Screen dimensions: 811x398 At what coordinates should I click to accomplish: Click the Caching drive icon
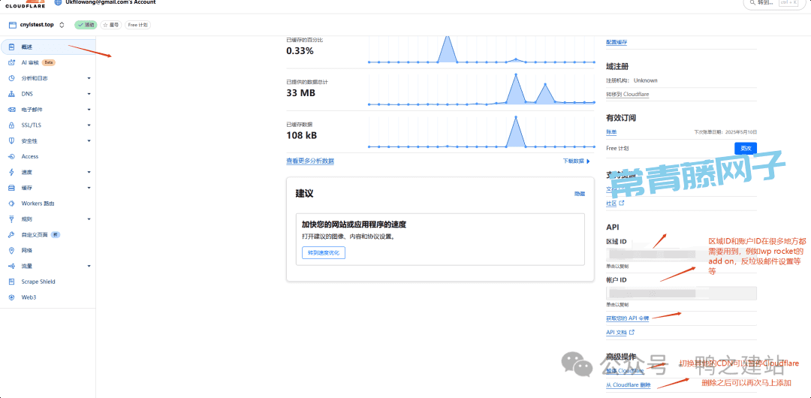click(x=11, y=188)
